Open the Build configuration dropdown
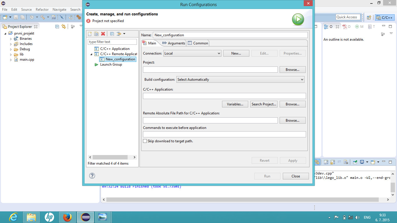 240,80
